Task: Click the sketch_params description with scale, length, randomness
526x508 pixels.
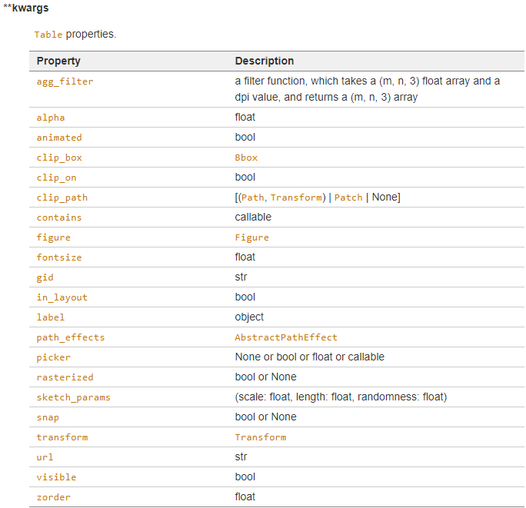Action: (x=341, y=397)
